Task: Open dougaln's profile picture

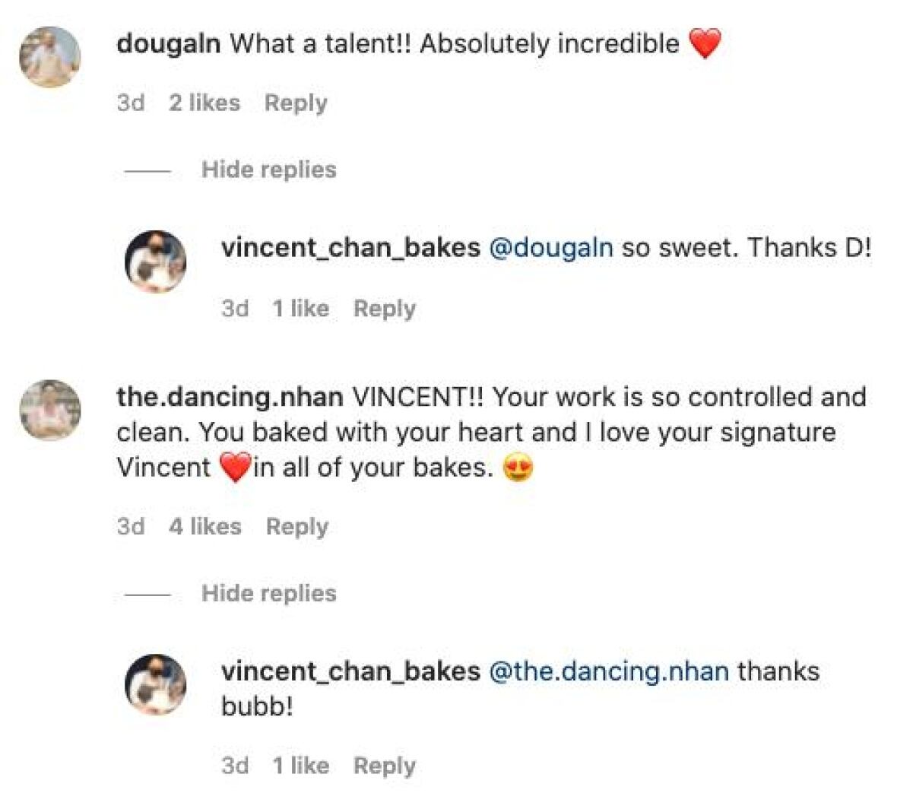Action: pos(49,57)
